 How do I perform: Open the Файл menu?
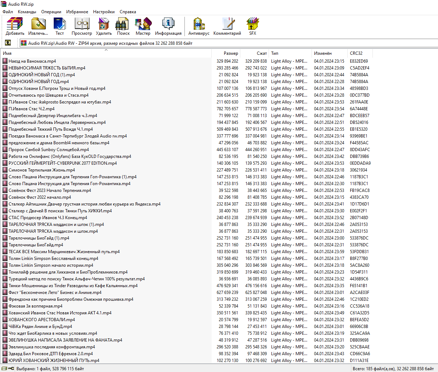click(8, 12)
